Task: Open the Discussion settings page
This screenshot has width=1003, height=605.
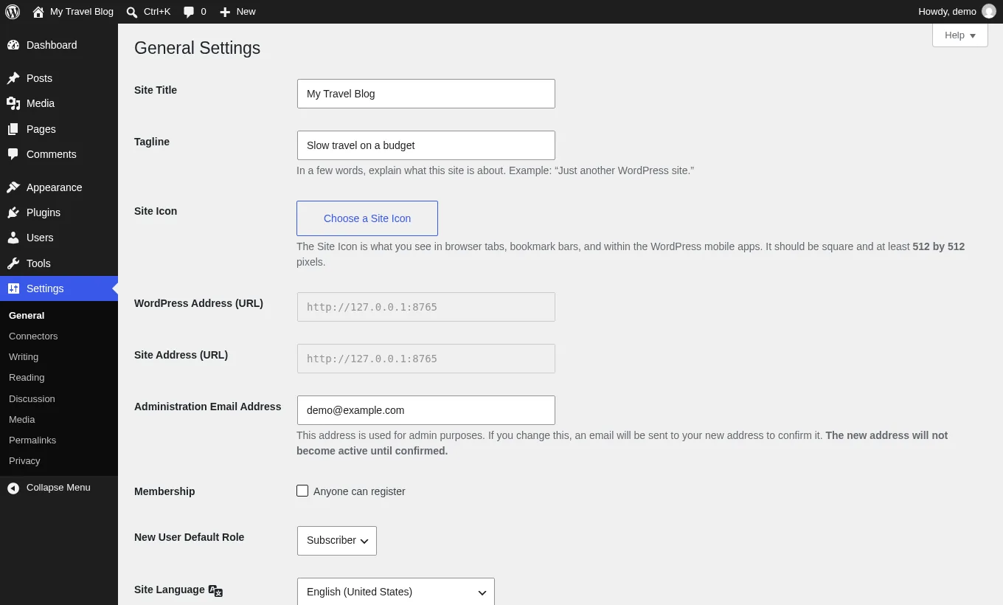Action: pyautogui.click(x=32, y=398)
